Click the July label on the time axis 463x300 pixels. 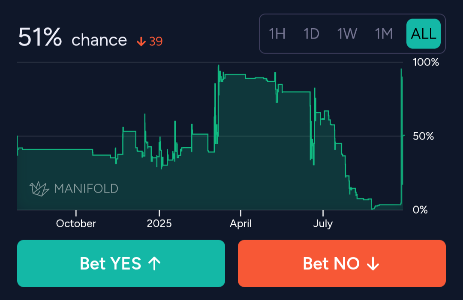323,223
